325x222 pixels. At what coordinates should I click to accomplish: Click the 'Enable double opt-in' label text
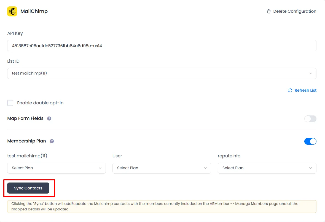[x=40, y=103]
